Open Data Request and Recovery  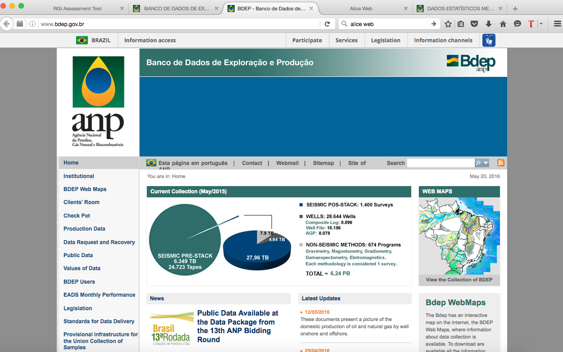coord(99,242)
